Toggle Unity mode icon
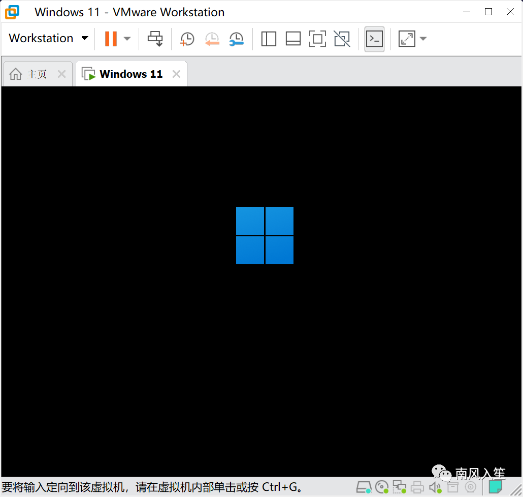 click(x=342, y=39)
